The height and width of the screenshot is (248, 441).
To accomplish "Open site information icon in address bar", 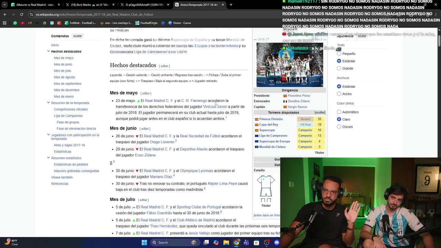I will (x=31, y=14).
